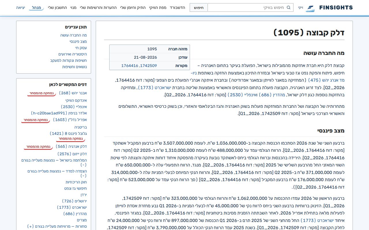Open אבנר יהש (268) backlink
This screenshot has height=230, width=369.
(x=73, y=93)
